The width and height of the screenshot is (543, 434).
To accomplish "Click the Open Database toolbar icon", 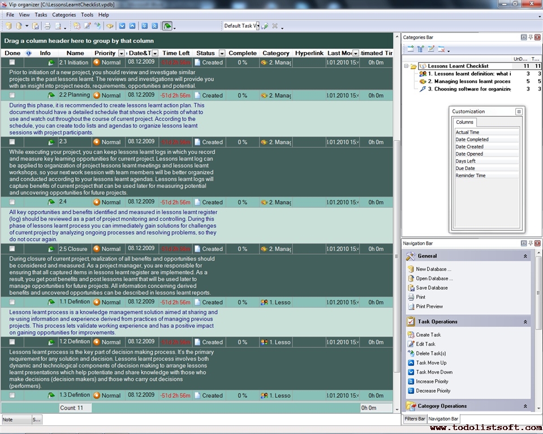I will (19, 26).
